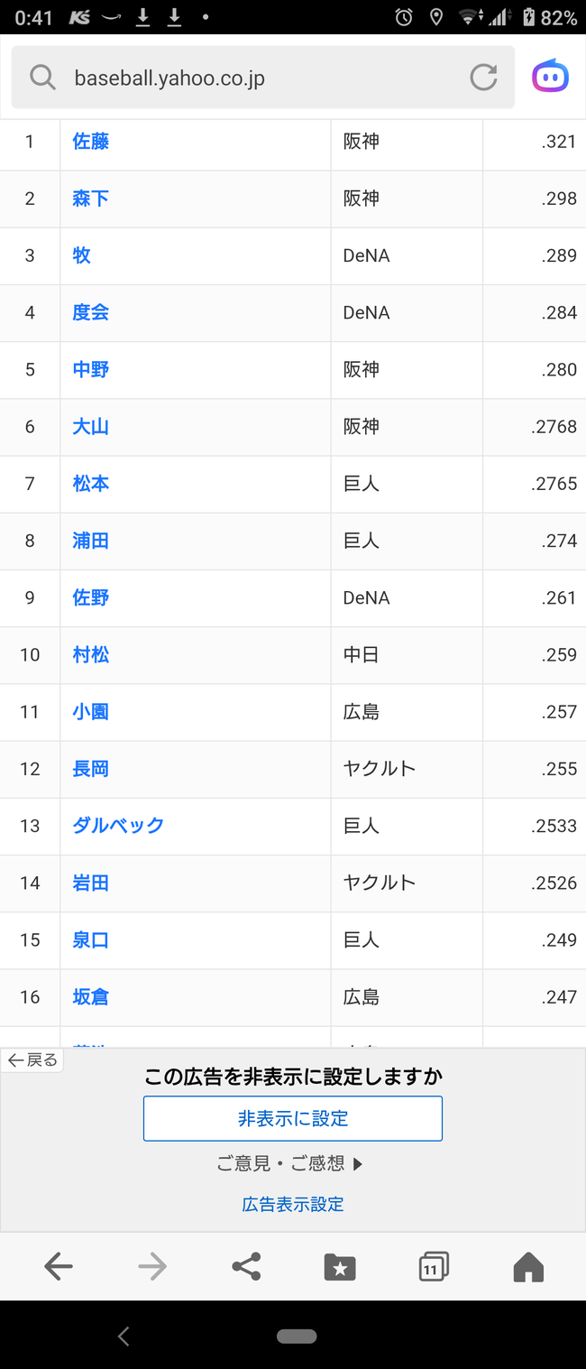Go to browser home icon
The height and width of the screenshot is (1369, 586).
coord(528,1267)
